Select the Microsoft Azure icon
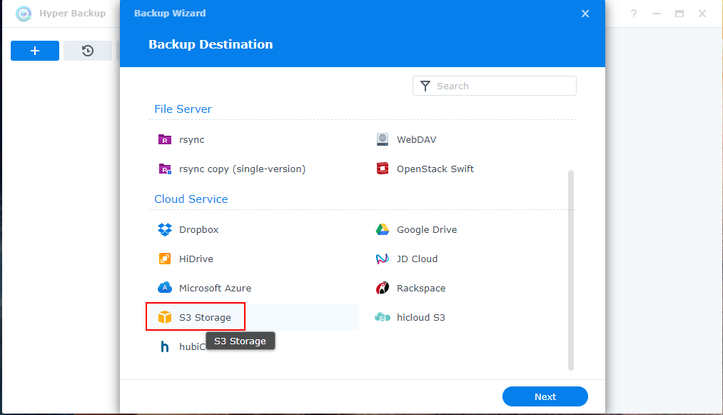 point(165,289)
